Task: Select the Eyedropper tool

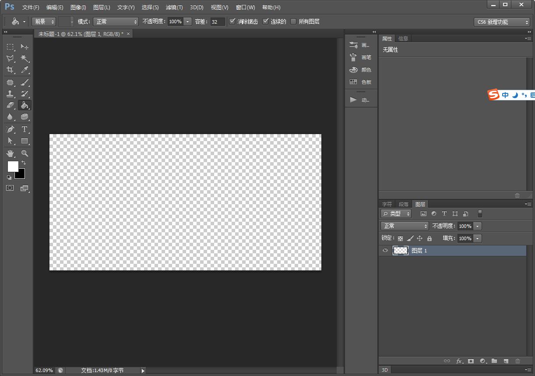Action: pyautogui.click(x=25, y=70)
